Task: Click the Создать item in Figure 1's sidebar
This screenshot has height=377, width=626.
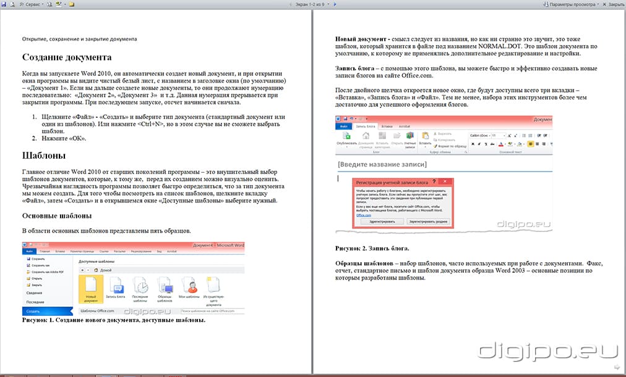Action: click(33, 312)
